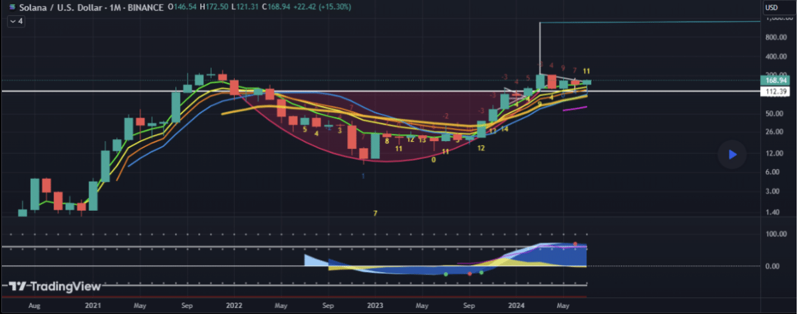Click the 6.00 price scale value
The height and width of the screenshot is (314, 798).
click(773, 172)
